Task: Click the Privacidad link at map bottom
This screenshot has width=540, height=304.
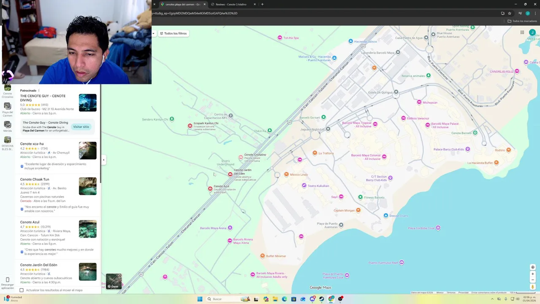Action: click(463, 293)
